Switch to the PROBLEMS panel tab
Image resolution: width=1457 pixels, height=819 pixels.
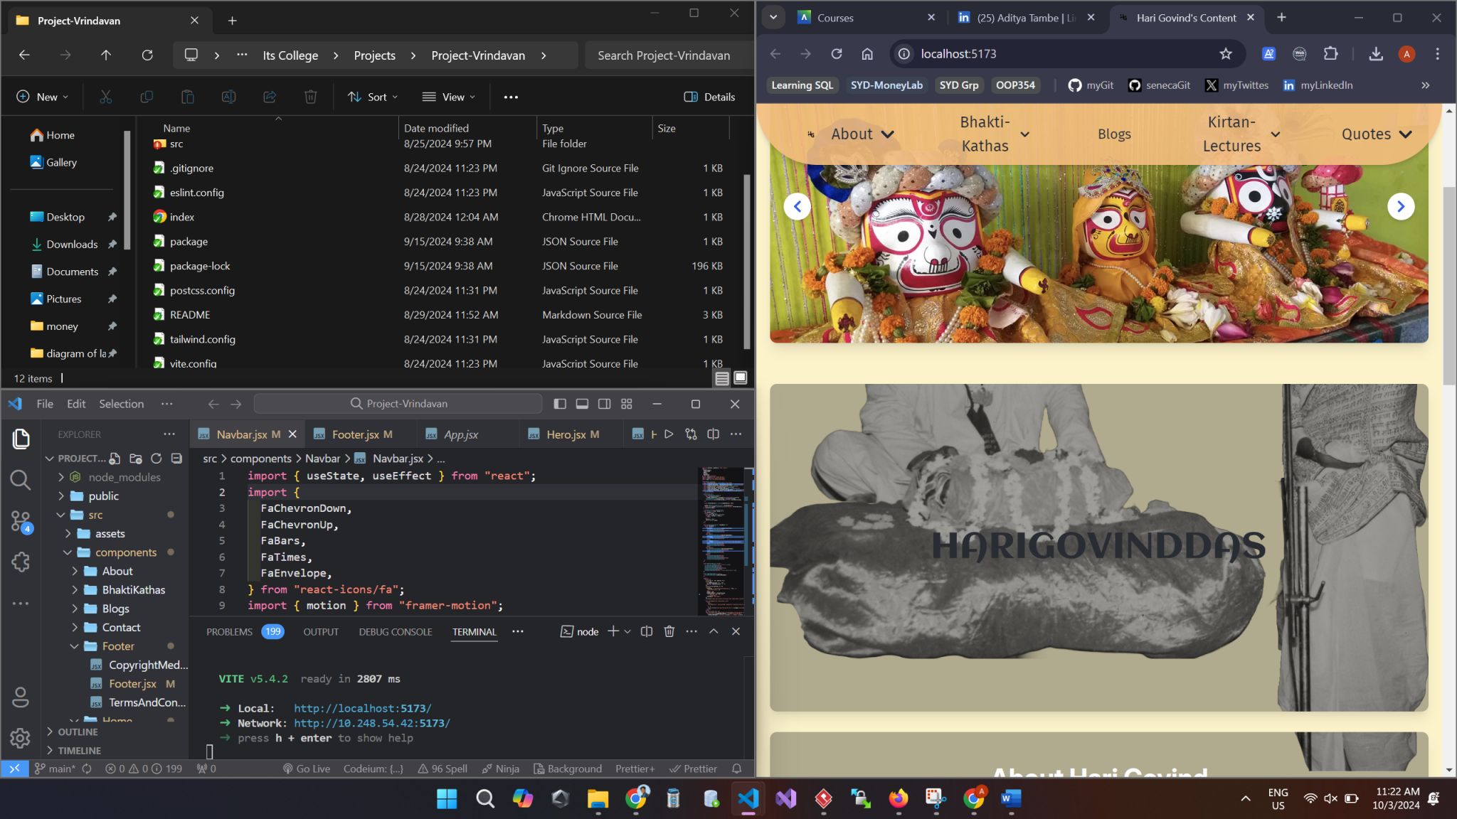229,631
